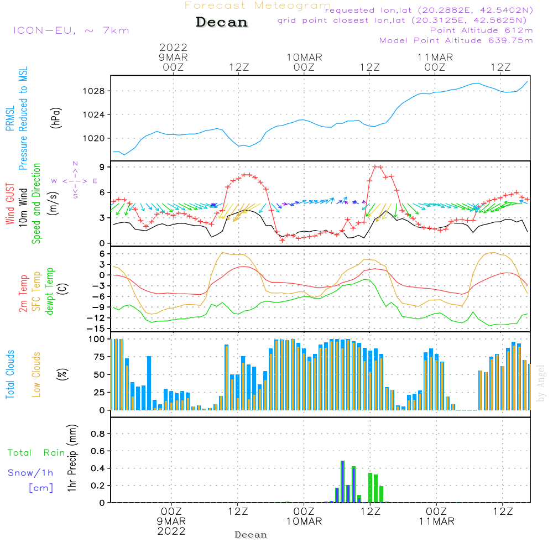Screen dimensions: 553x553
Task: Click the "11MAR" date on the bottom axis
Action: pos(436,521)
